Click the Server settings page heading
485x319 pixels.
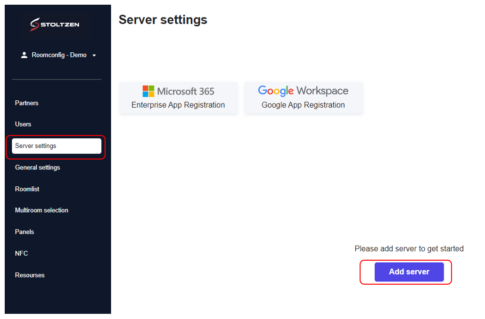pyautogui.click(x=163, y=20)
